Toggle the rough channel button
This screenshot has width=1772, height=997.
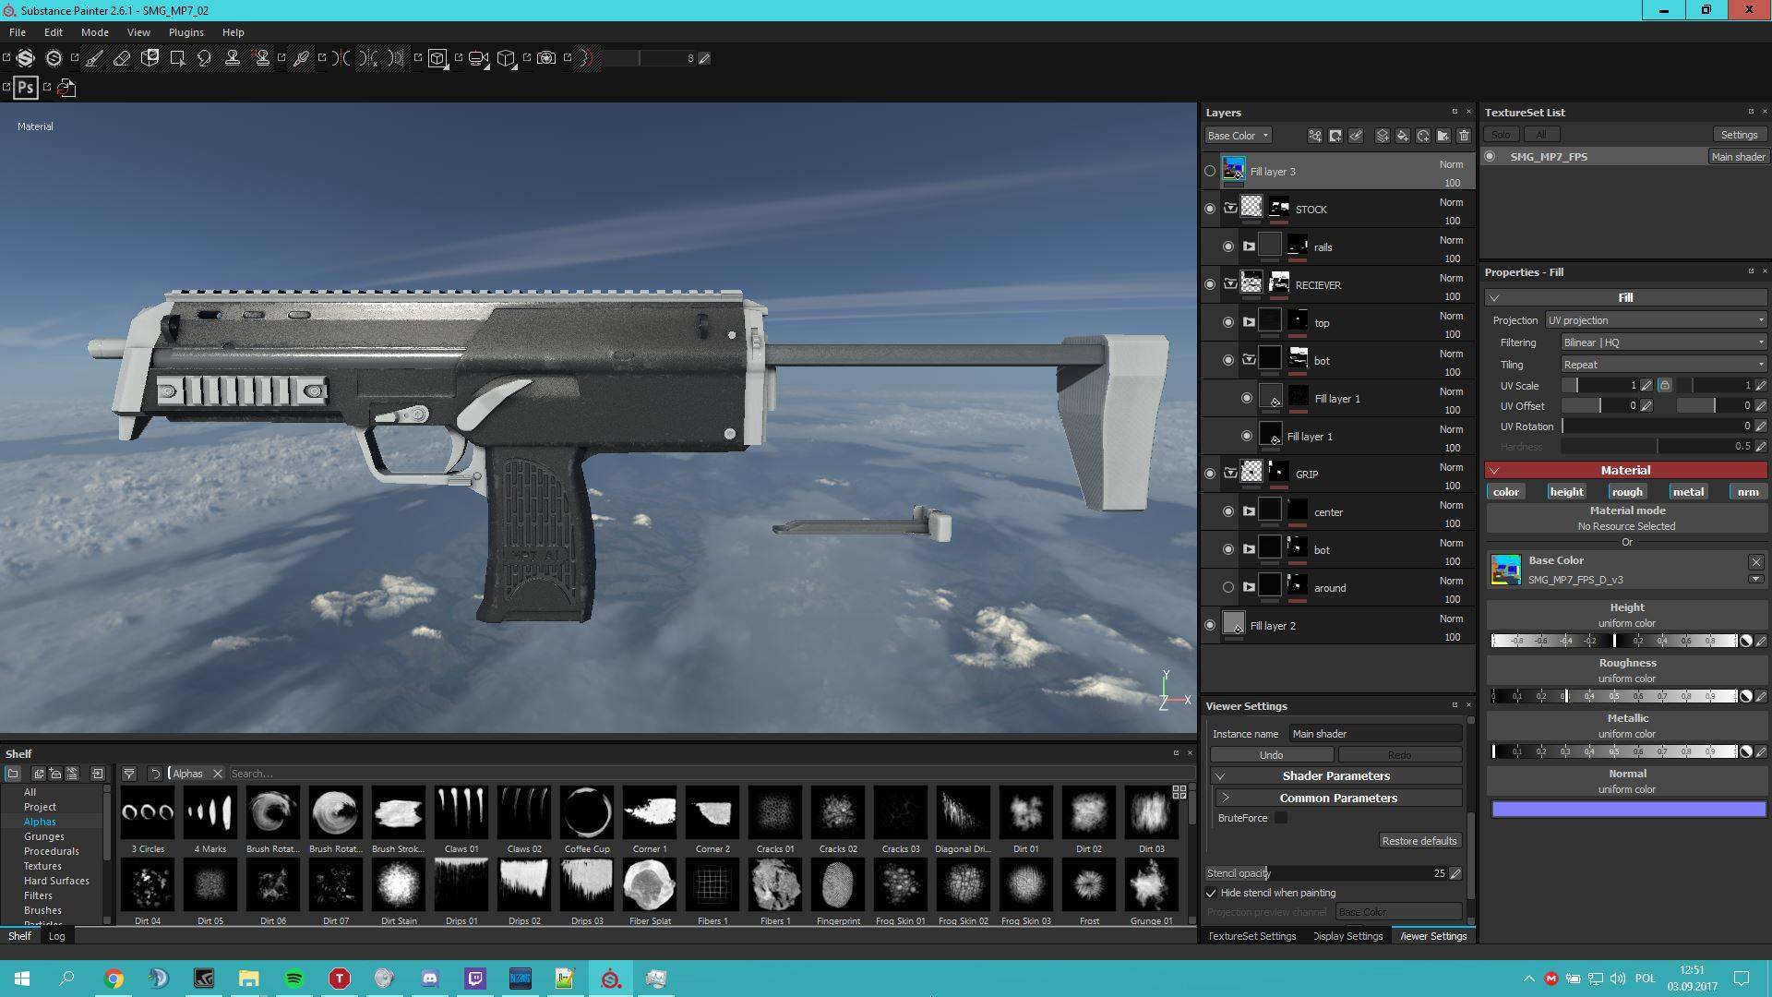click(1627, 492)
